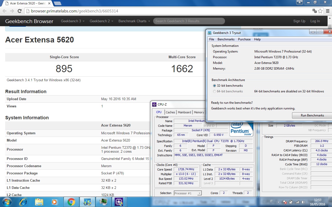Viewport: 332px width, 207px height.
Task: Click the Geekbench 3 Tryout window icon
Action: click(x=210, y=33)
